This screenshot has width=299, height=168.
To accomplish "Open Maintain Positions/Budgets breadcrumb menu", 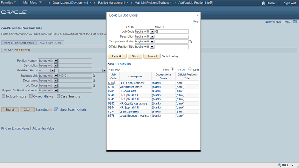I will (x=153, y=3).
